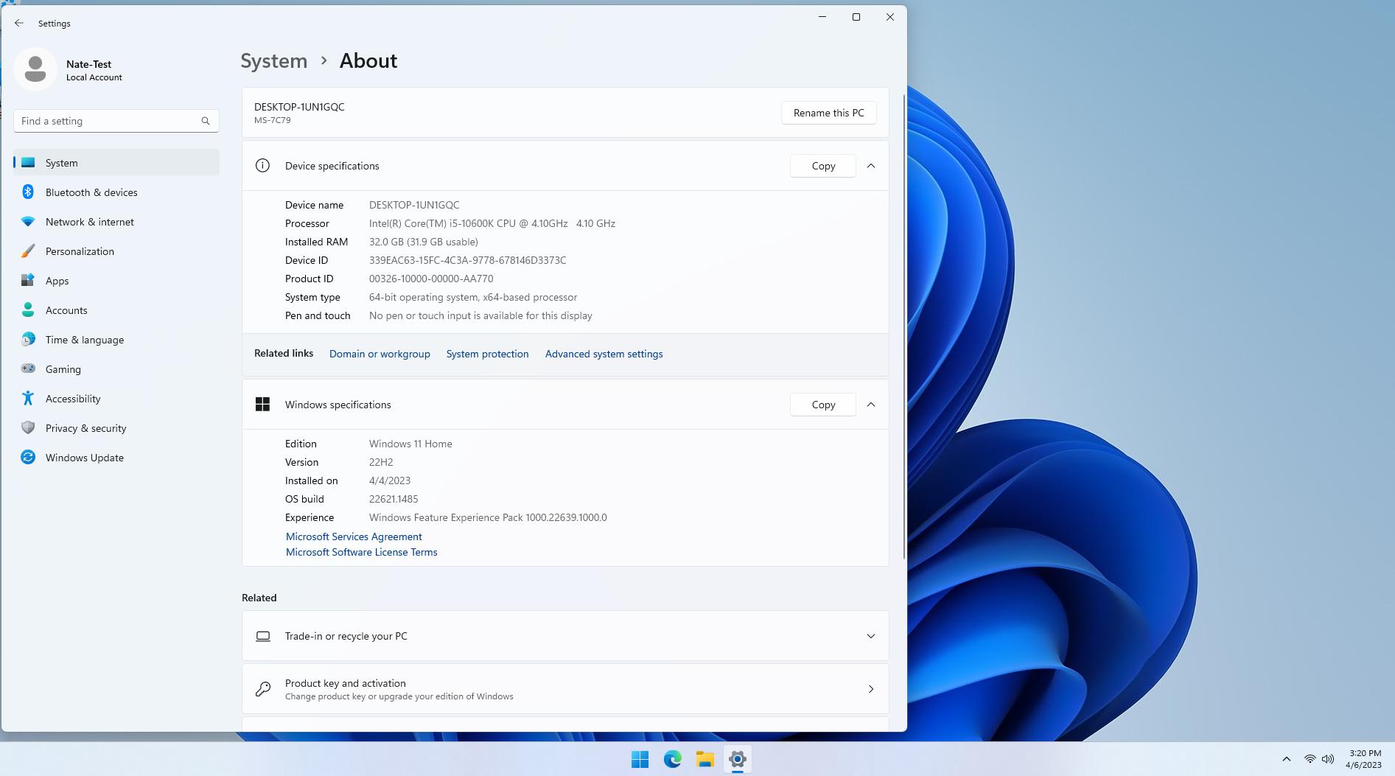Collapse the Device specifications section

[x=871, y=166]
